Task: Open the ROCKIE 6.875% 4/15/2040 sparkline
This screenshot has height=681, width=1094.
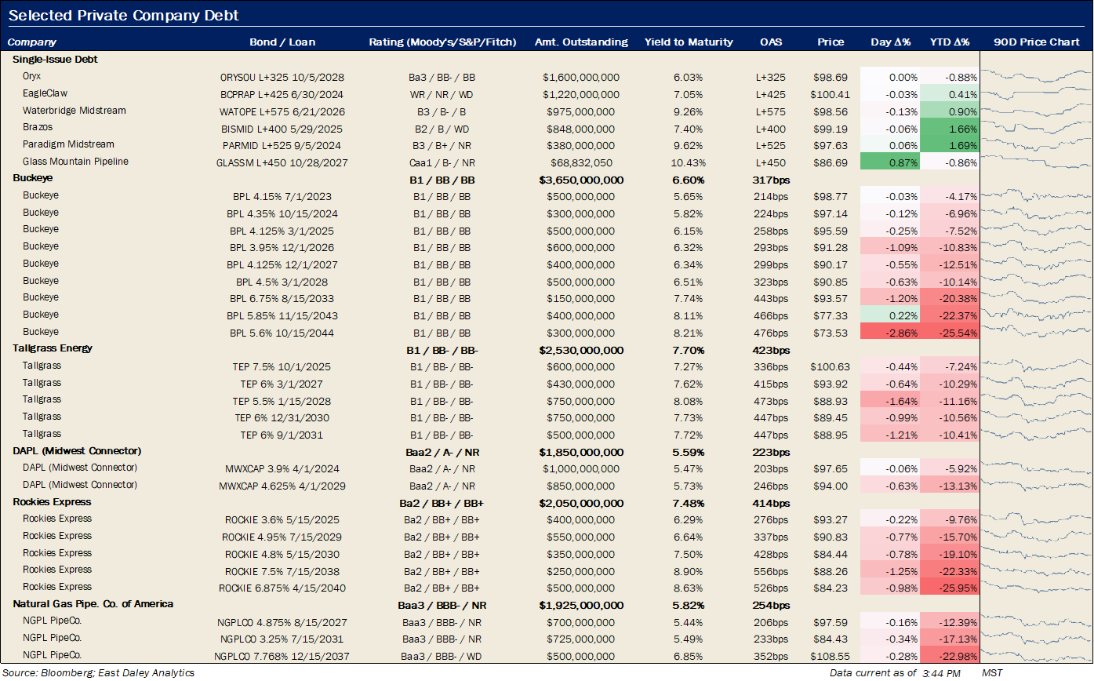Action: (1037, 588)
